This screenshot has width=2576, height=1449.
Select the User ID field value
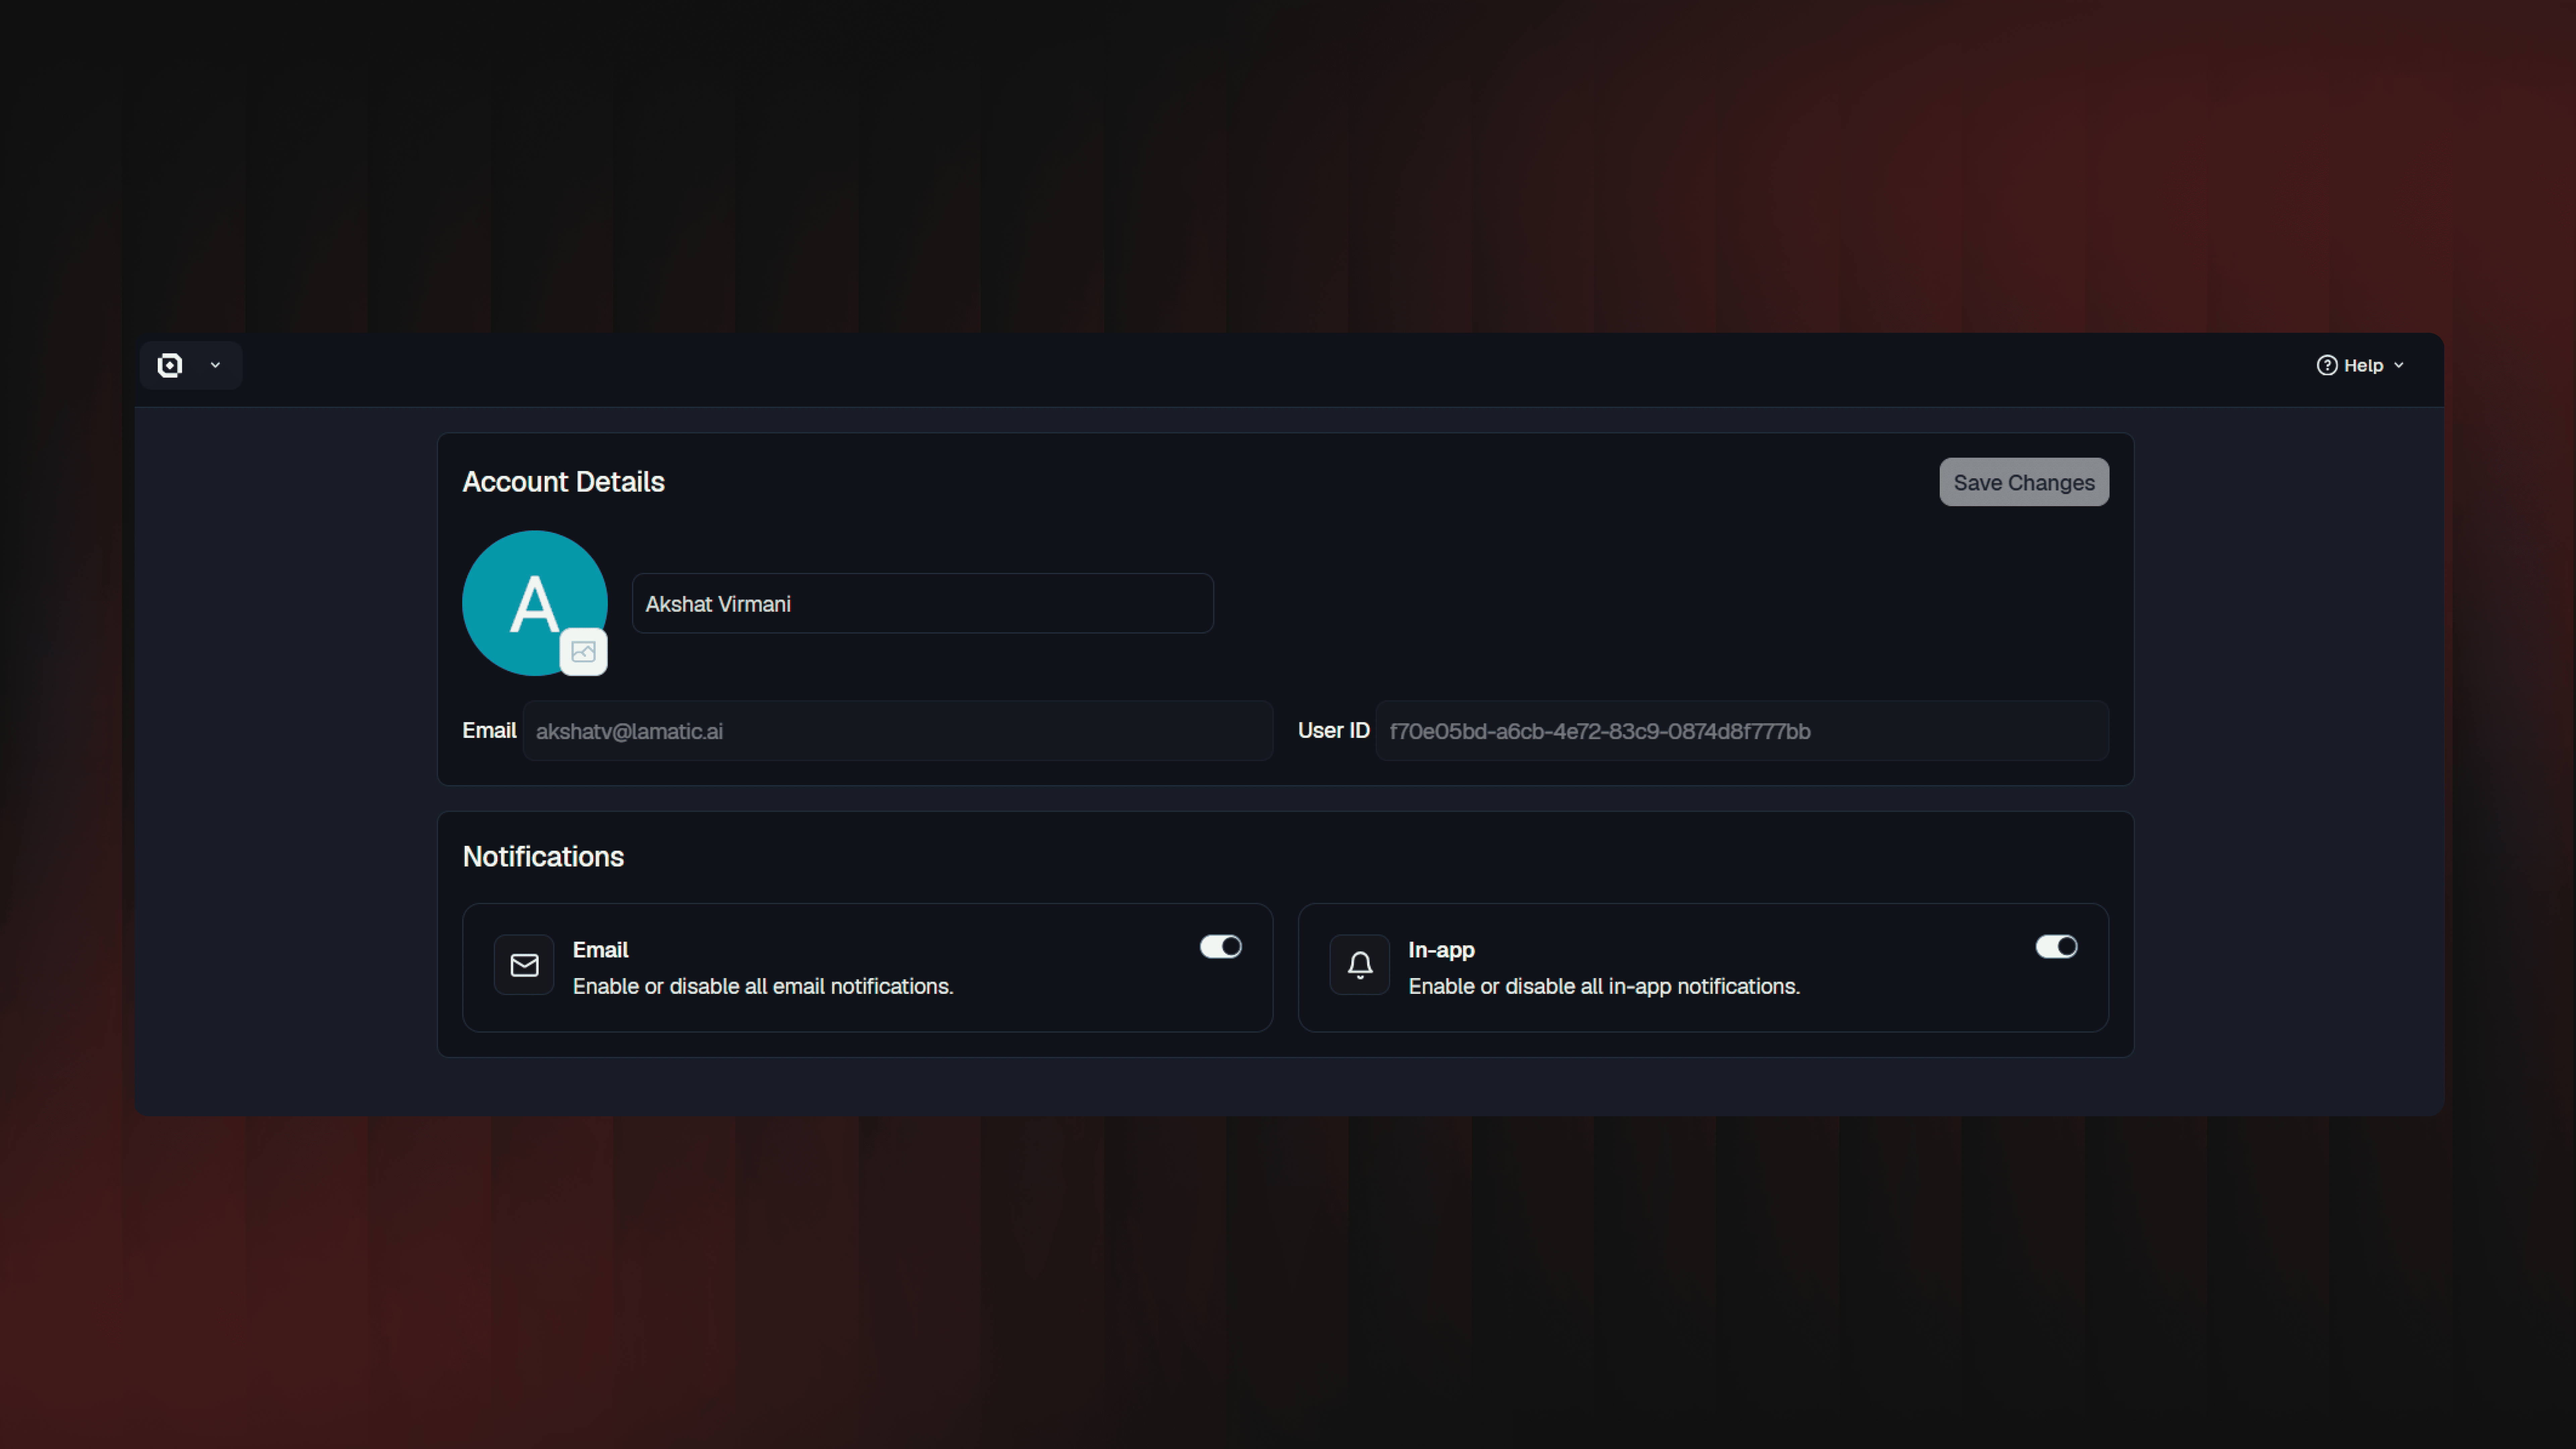pyautogui.click(x=1742, y=731)
